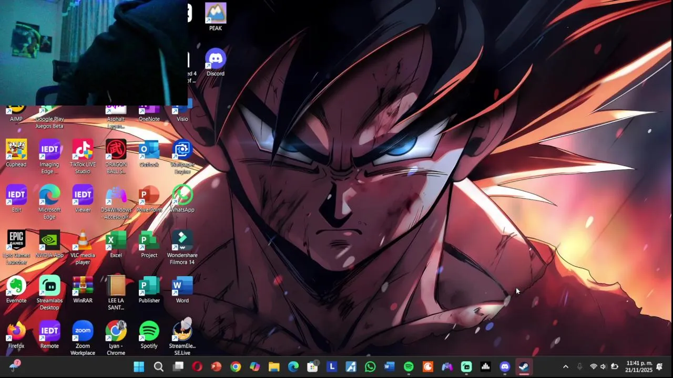673x378 pixels.
Task: Open Copilot from the taskbar
Action: pyautogui.click(x=254, y=366)
